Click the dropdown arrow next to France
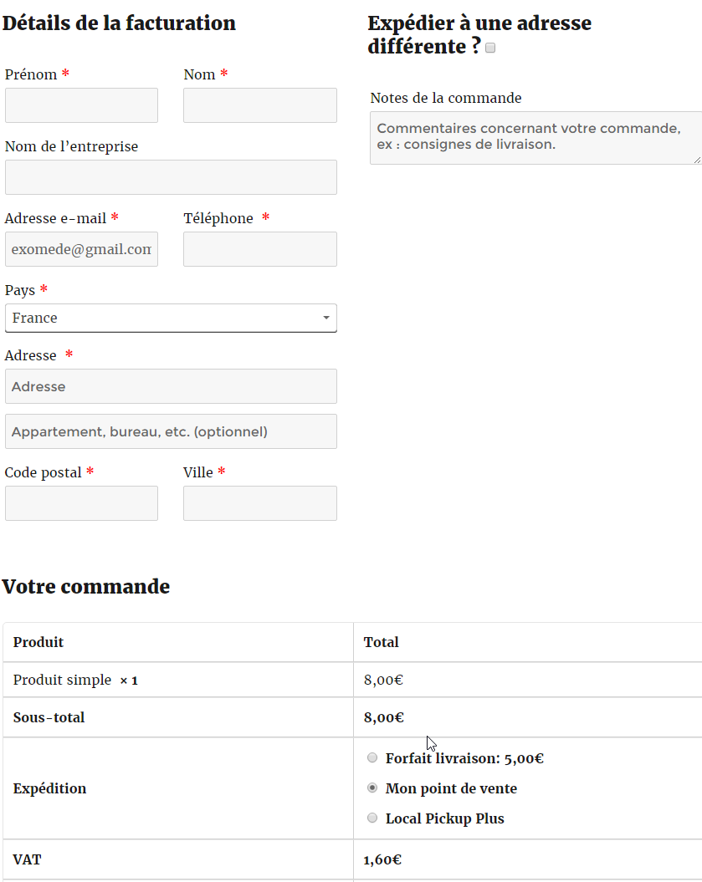 coord(325,318)
